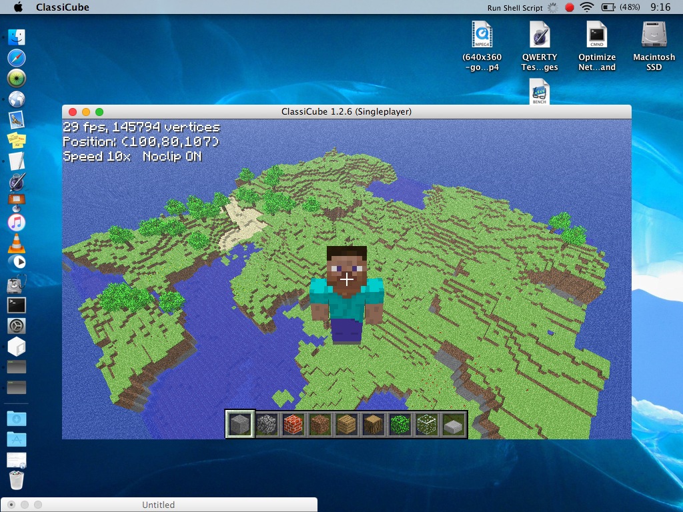Viewport: 683px width, 512px height.
Task: Open System Preferences gear in dock
Action: coord(17,325)
